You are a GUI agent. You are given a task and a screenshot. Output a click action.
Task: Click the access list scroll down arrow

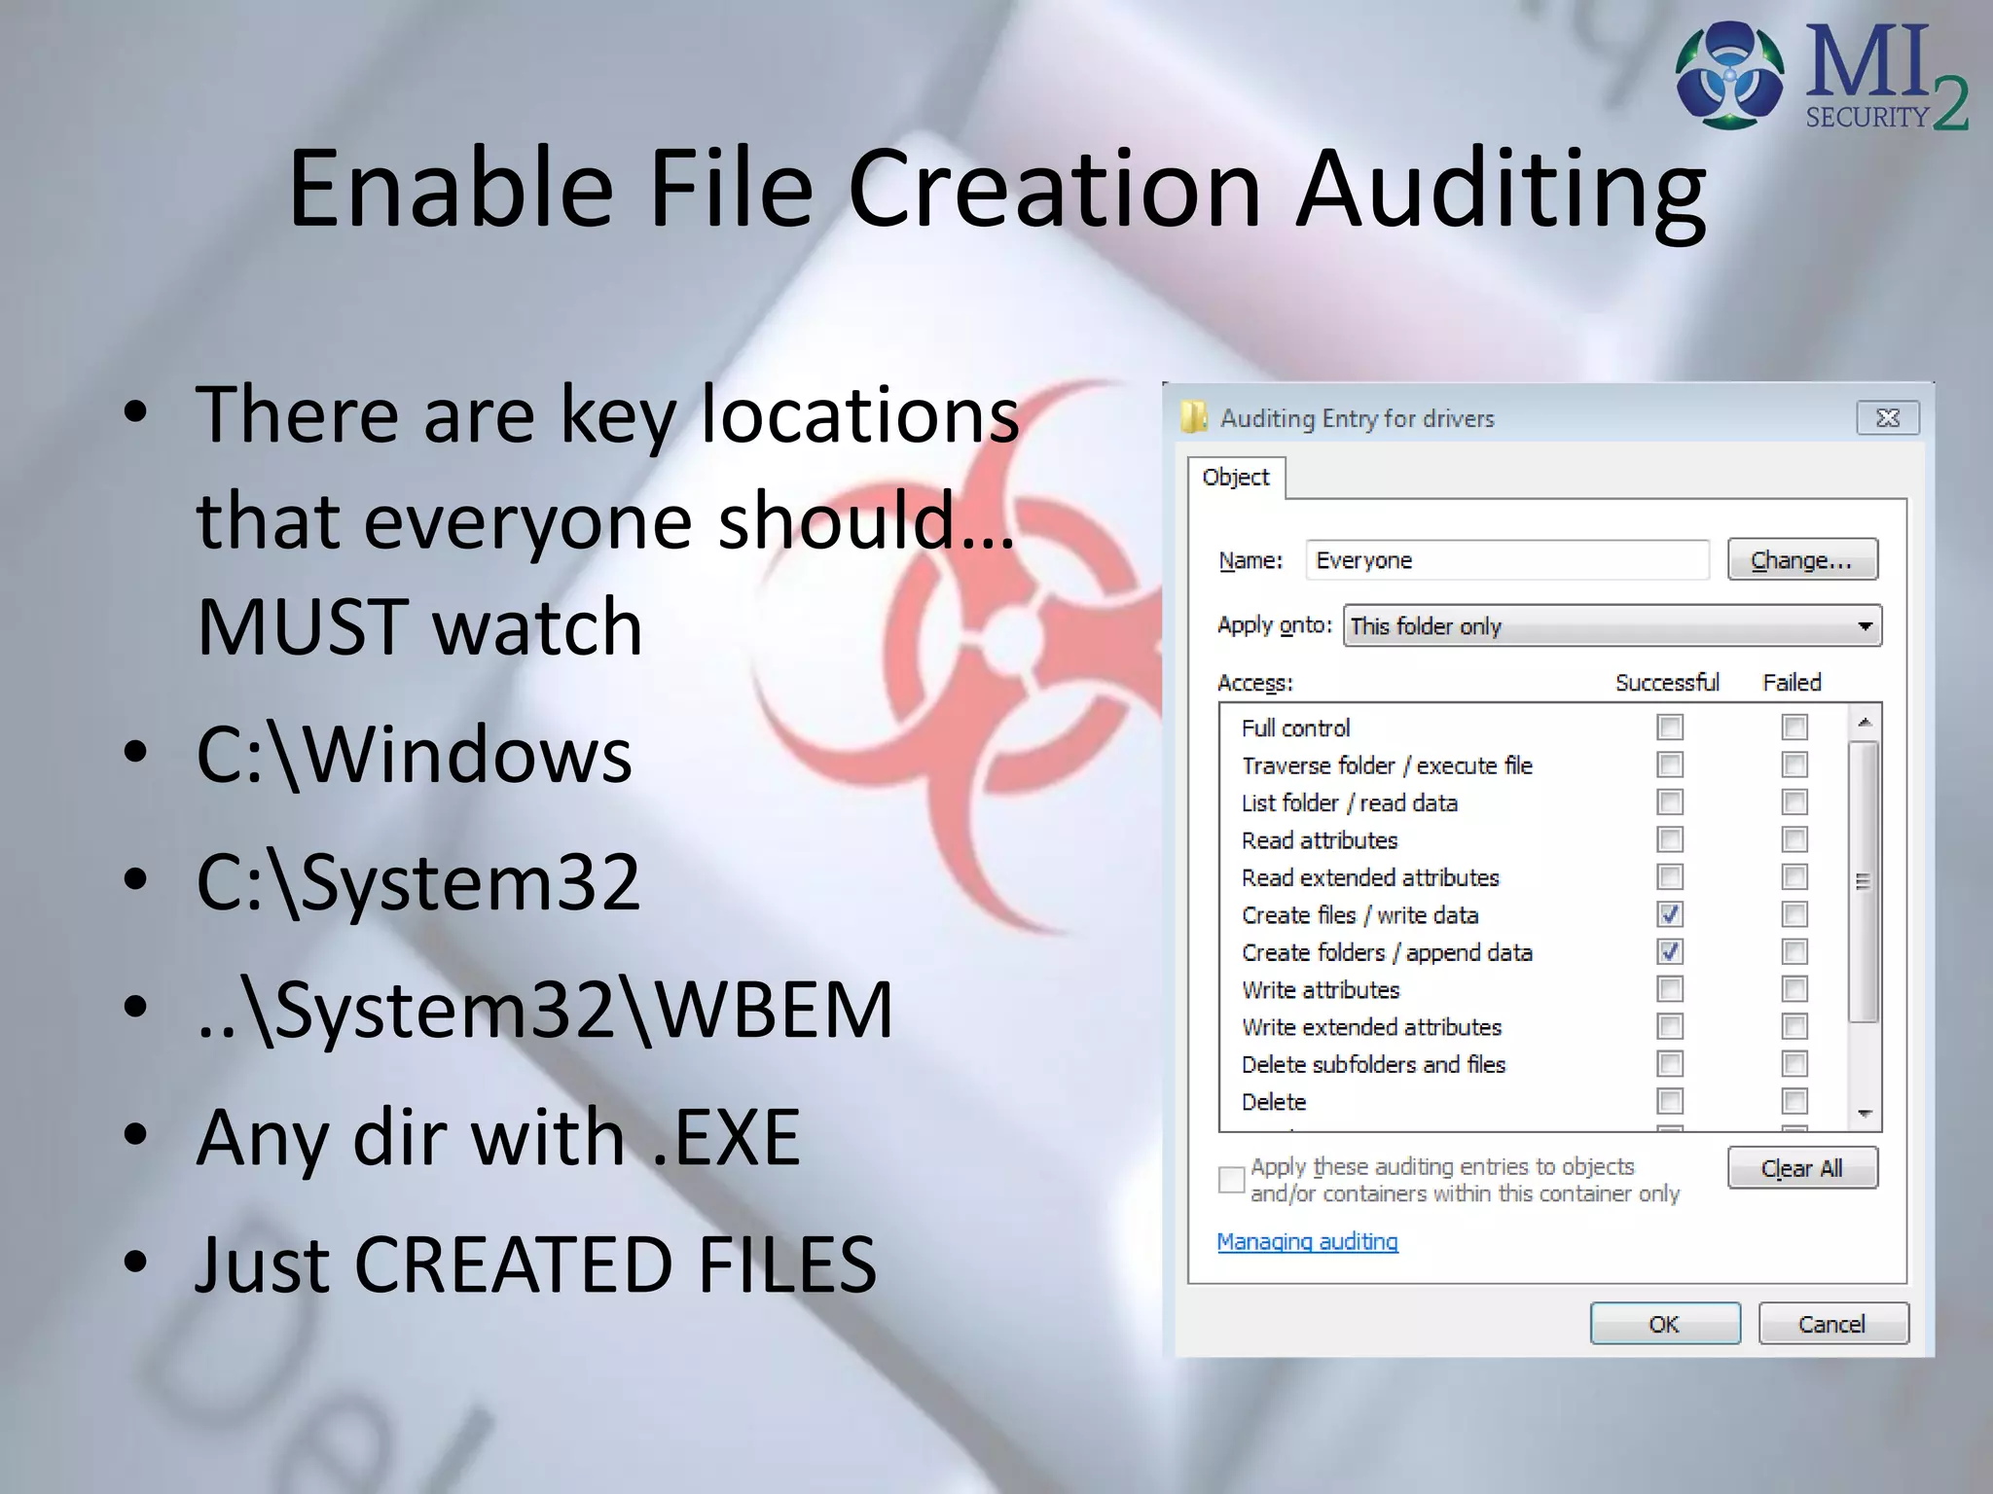point(1865,1114)
